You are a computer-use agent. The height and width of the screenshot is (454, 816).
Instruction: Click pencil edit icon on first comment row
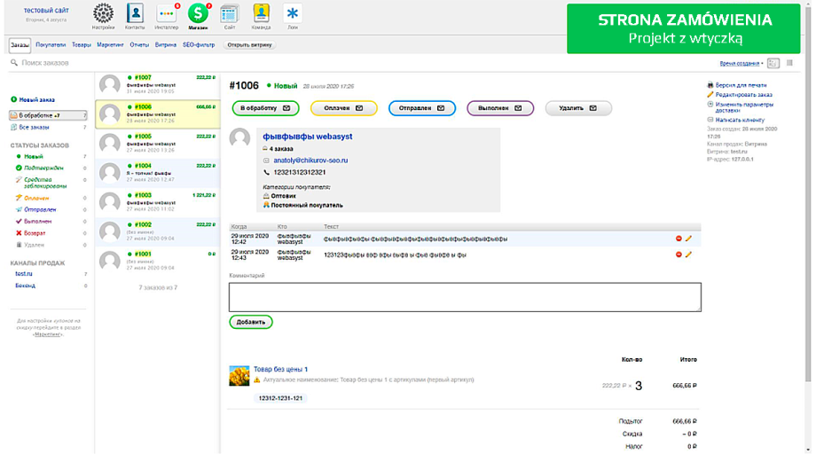pos(688,239)
